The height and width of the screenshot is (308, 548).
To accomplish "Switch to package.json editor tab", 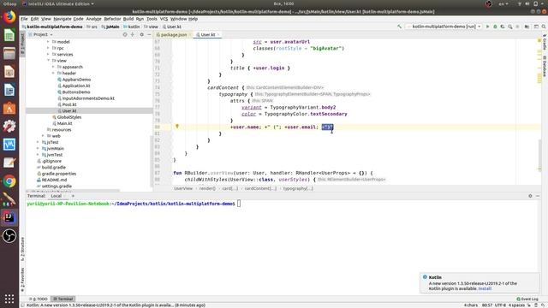I will click(174, 34).
